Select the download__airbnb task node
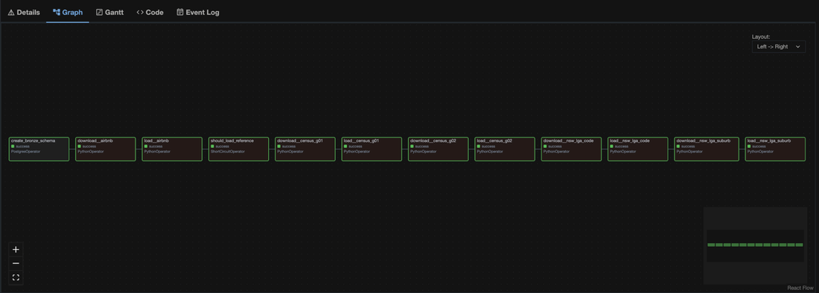The height and width of the screenshot is (293, 819). (x=106, y=149)
